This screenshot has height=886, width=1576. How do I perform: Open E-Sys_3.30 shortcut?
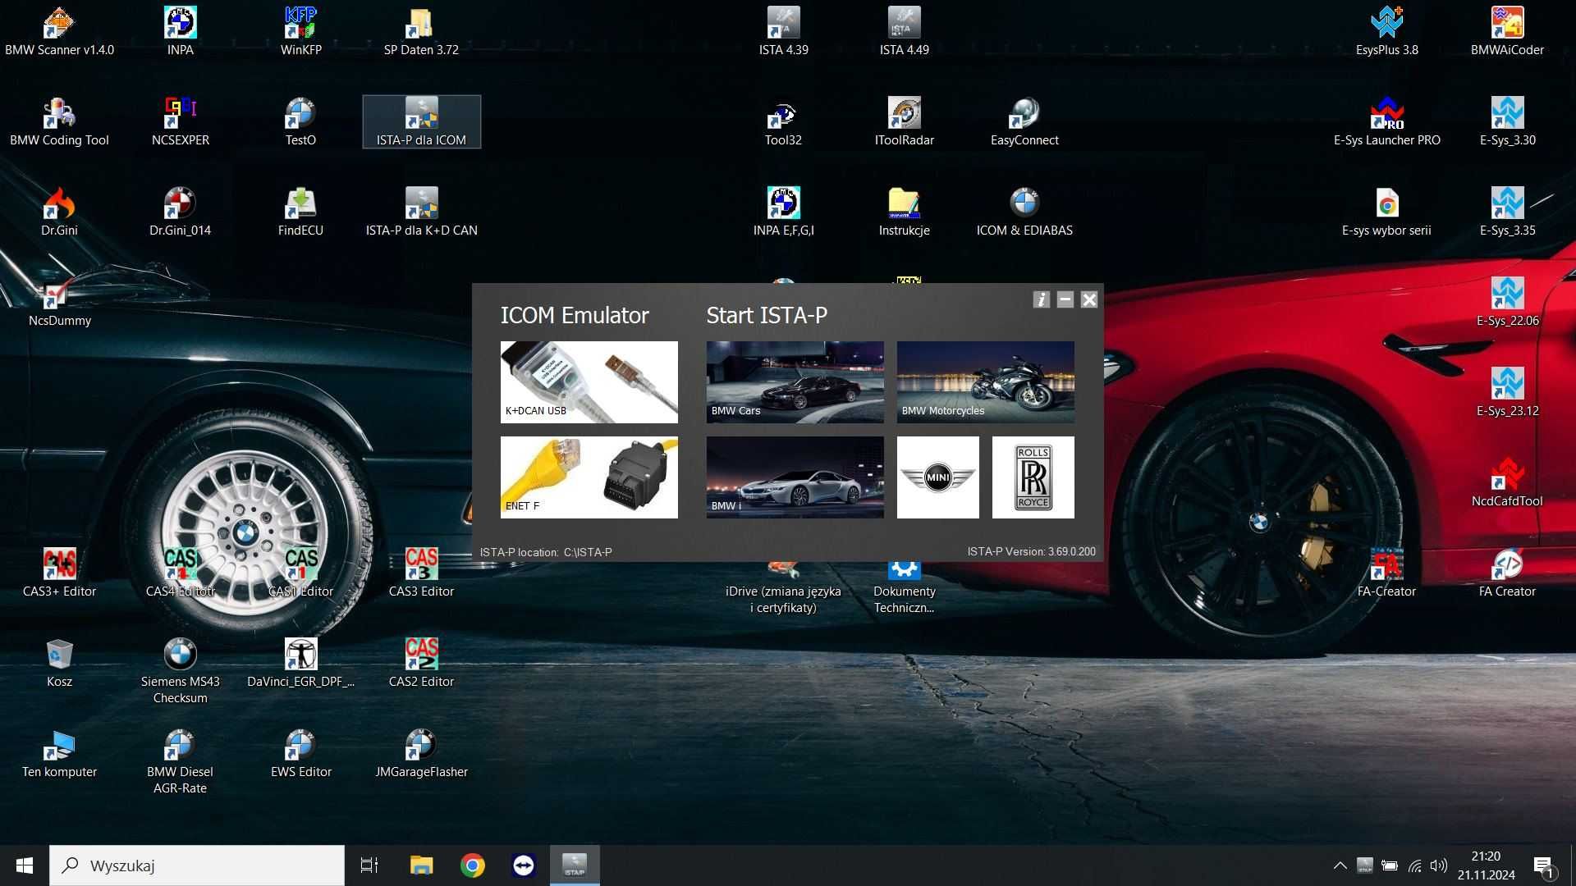click(1507, 123)
